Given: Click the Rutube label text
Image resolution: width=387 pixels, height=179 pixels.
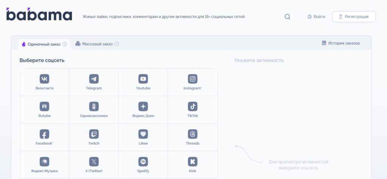Looking at the screenshot, I should (45, 116).
